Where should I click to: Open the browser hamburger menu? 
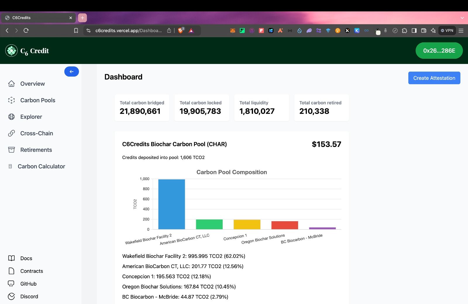461,30
